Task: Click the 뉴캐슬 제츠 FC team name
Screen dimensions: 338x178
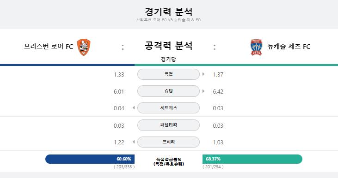Action: [289, 47]
